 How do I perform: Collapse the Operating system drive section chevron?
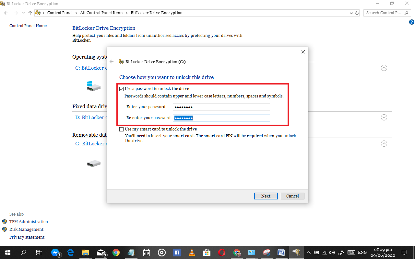click(x=384, y=68)
